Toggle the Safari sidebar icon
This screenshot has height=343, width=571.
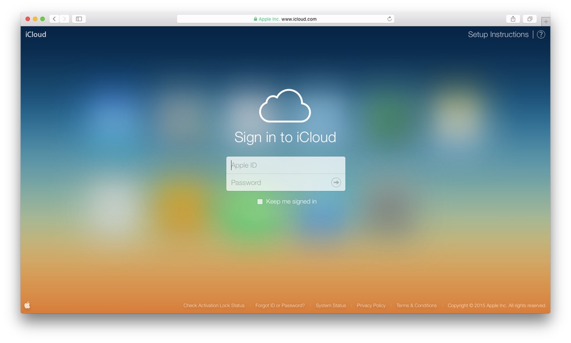click(79, 19)
